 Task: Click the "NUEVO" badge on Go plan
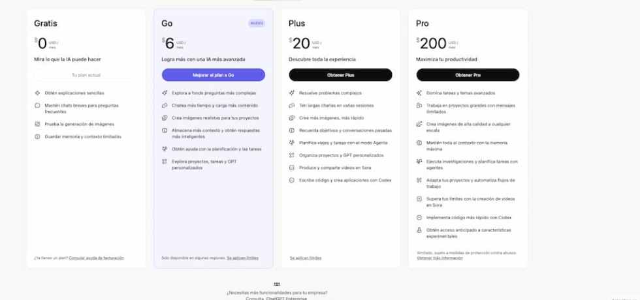[257, 23]
